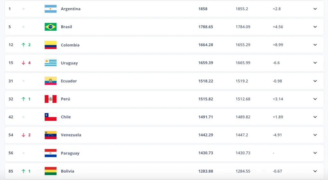Expand the Argentina ranking row
Image resolution: width=328 pixels, height=180 pixels.
click(x=315, y=9)
